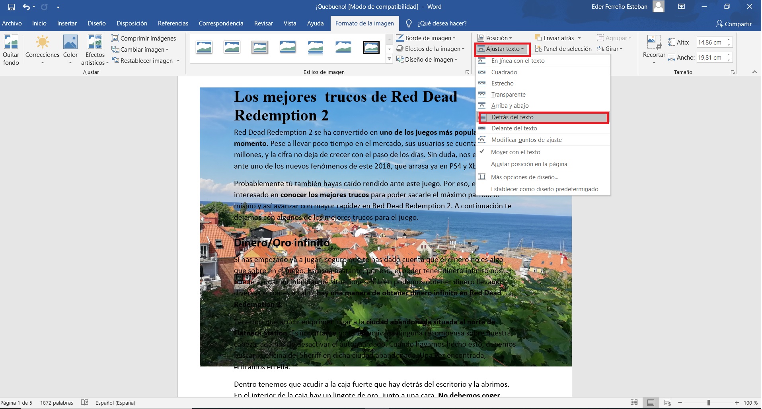
Task: Click Modificar puntos de ajuste
Action: coord(543,140)
